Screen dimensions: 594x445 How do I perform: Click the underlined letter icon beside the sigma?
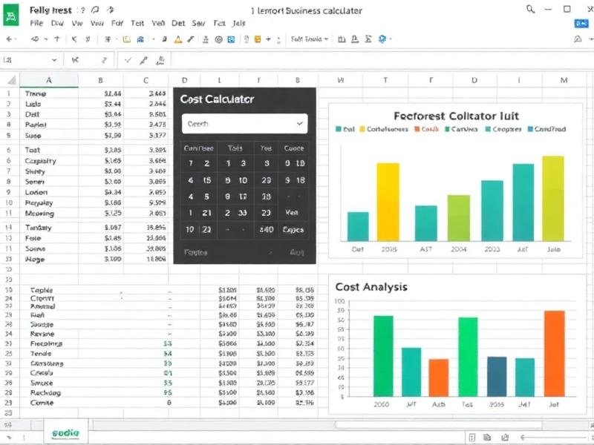(355, 39)
